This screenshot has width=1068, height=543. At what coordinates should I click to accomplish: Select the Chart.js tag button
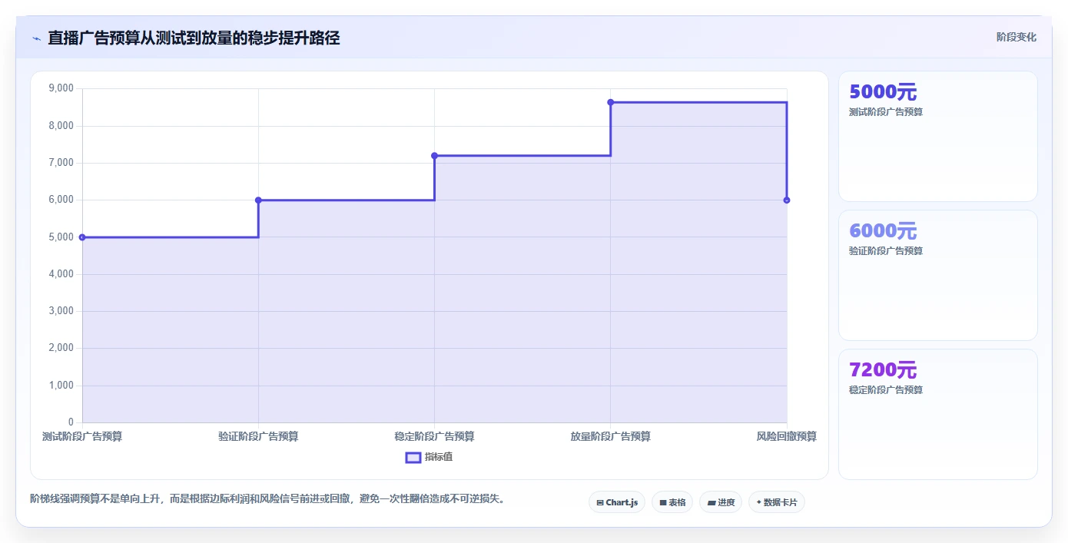click(617, 502)
